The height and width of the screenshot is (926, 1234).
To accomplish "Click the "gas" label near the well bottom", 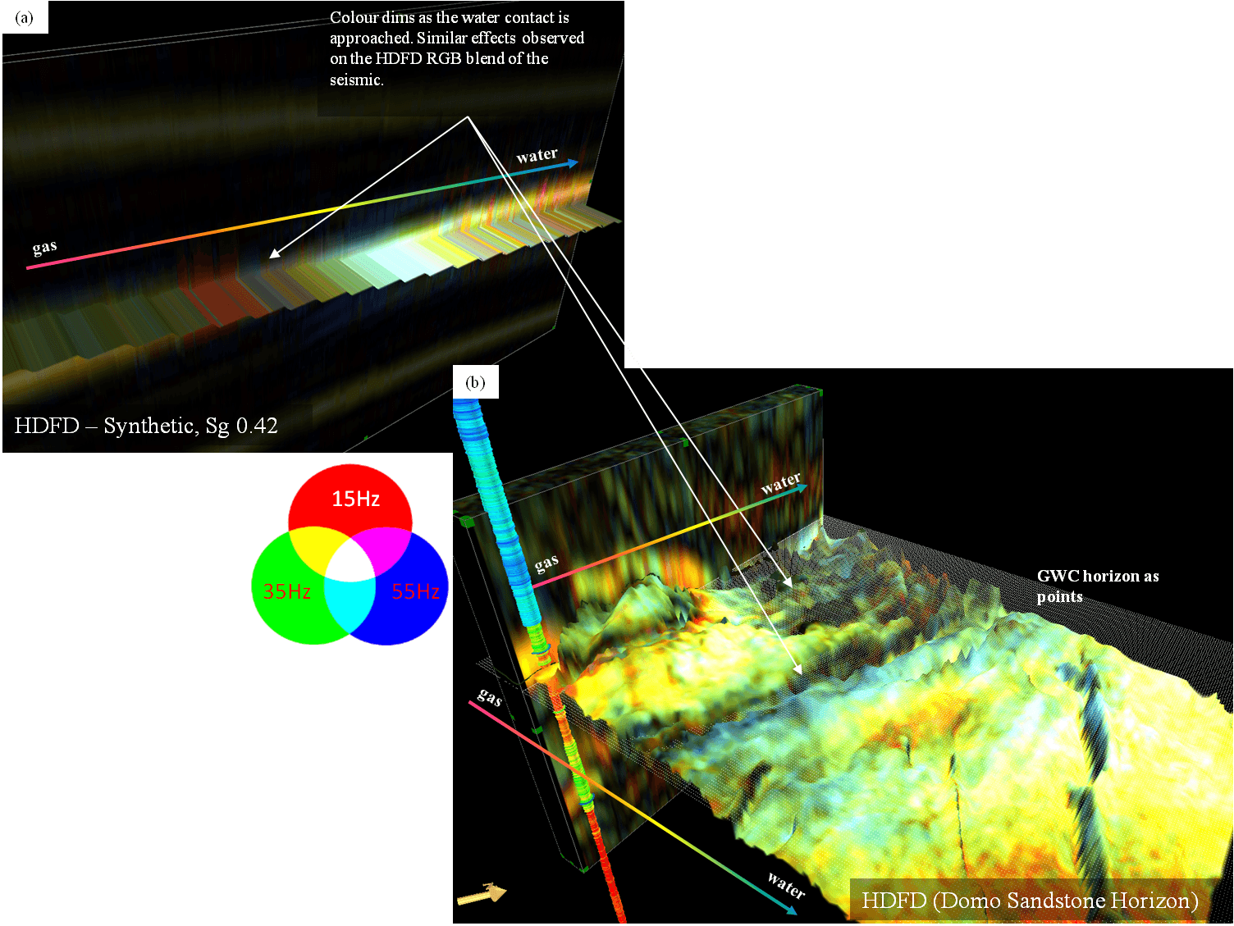I will tap(490, 697).
